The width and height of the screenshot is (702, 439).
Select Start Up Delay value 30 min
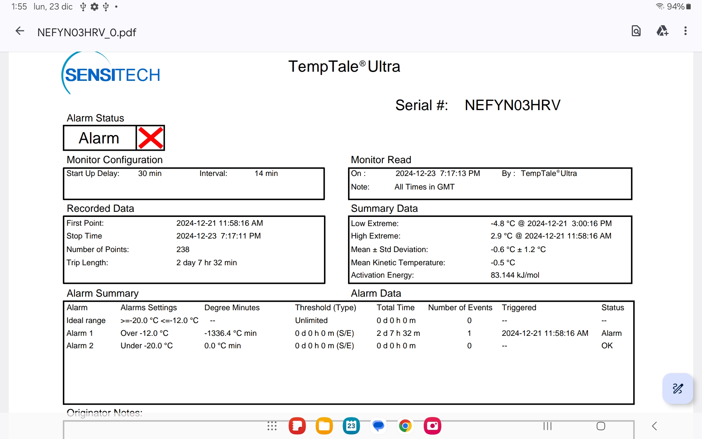[x=150, y=173]
